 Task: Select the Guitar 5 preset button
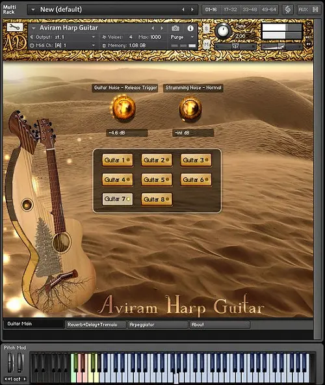click(157, 180)
